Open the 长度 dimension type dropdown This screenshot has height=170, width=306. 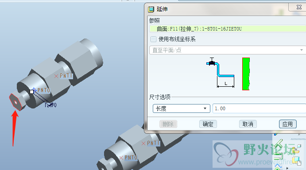(181, 108)
